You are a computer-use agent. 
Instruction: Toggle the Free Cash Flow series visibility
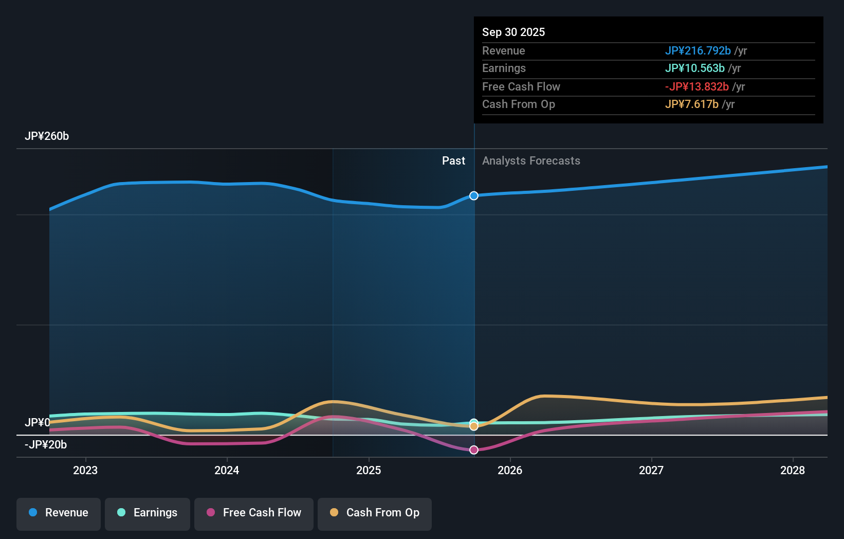(253, 513)
